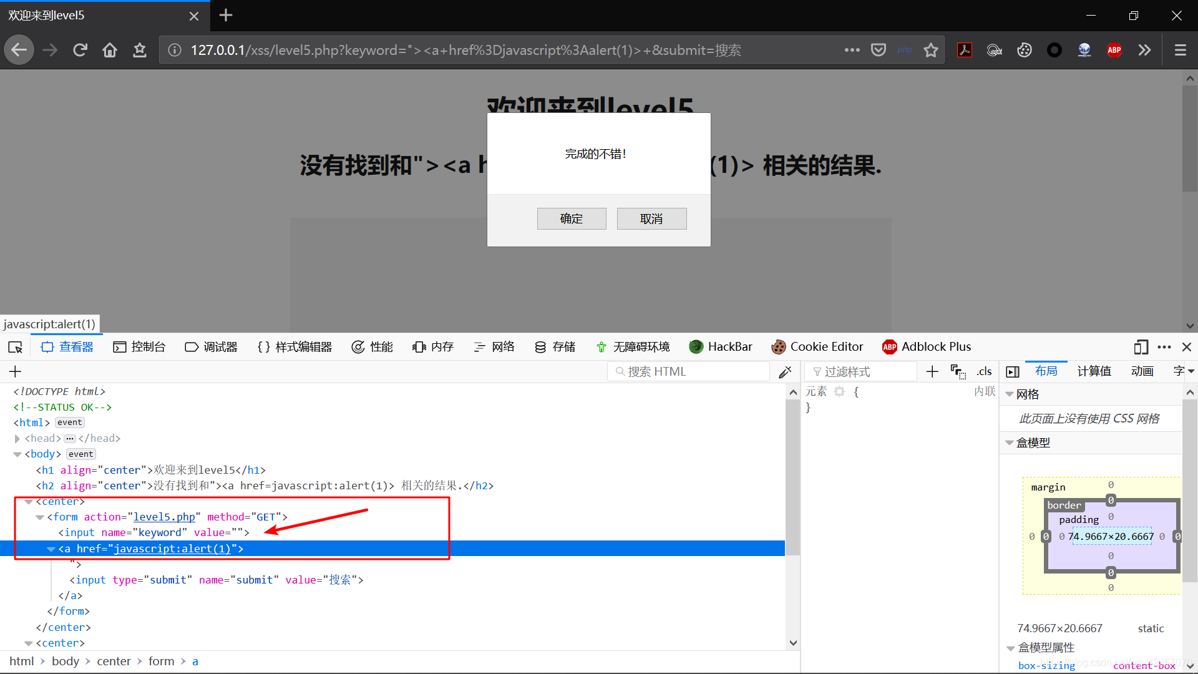Open the 性能 performance tab
This screenshot has height=674, width=1198.
[373, 347]
